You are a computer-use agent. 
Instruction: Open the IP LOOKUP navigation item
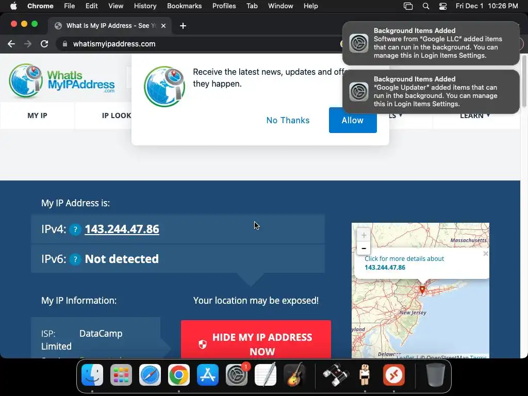coord(117,115)
